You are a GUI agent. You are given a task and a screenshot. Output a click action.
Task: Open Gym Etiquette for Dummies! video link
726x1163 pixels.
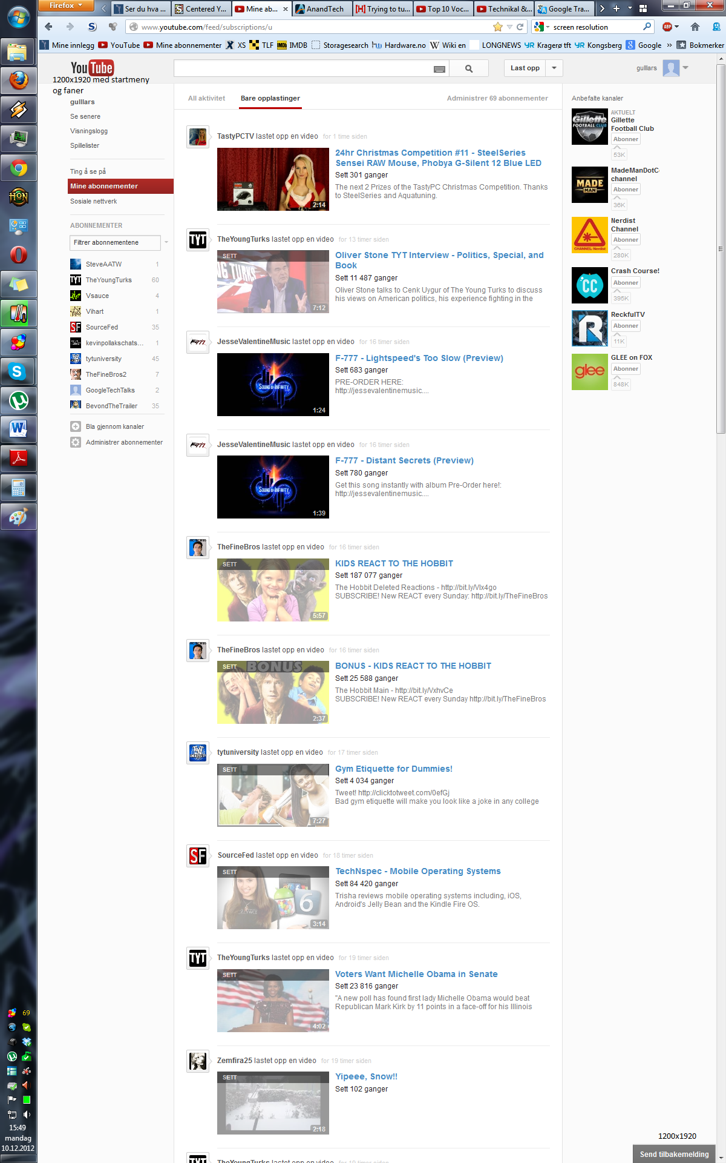(394, 769)
